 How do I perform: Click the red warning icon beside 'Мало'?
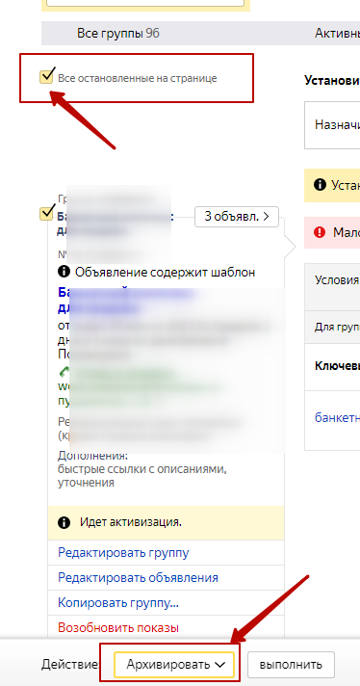320,232
